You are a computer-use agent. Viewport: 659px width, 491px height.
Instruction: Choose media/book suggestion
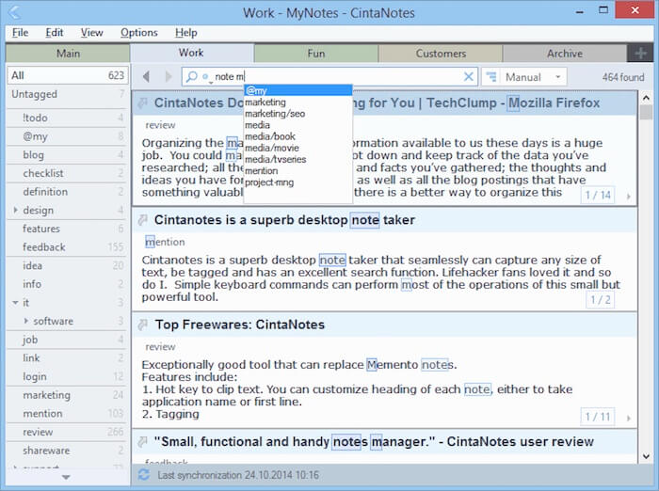[297, 136]
